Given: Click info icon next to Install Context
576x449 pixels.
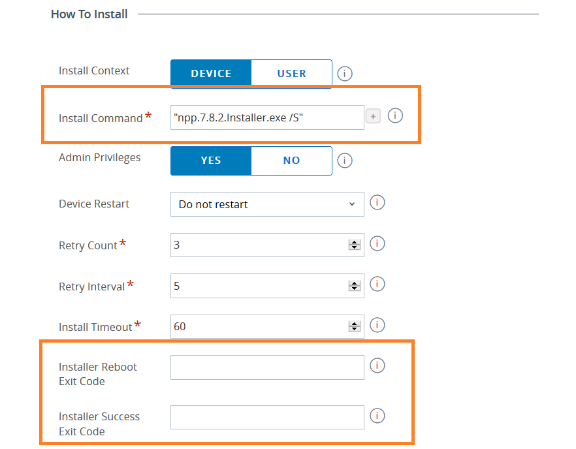Looking at the screenshot, I should coord(345,73).
